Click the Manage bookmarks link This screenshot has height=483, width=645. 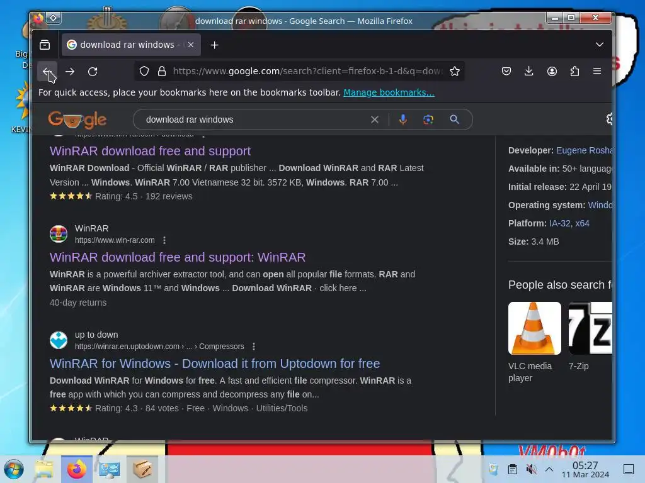[x=389, y=92]
